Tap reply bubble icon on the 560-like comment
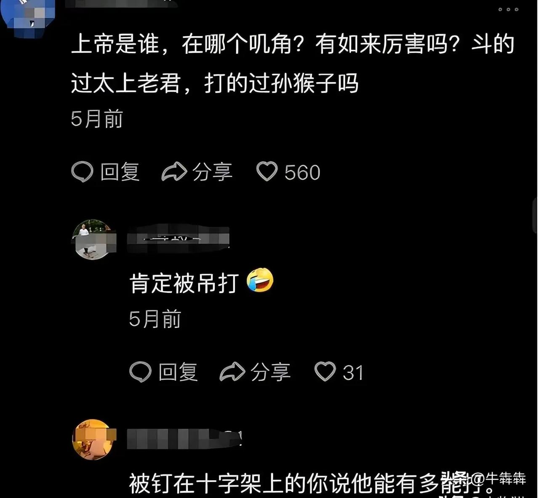Viewport: 539px width, 498px height. click(x=82, y=172)
